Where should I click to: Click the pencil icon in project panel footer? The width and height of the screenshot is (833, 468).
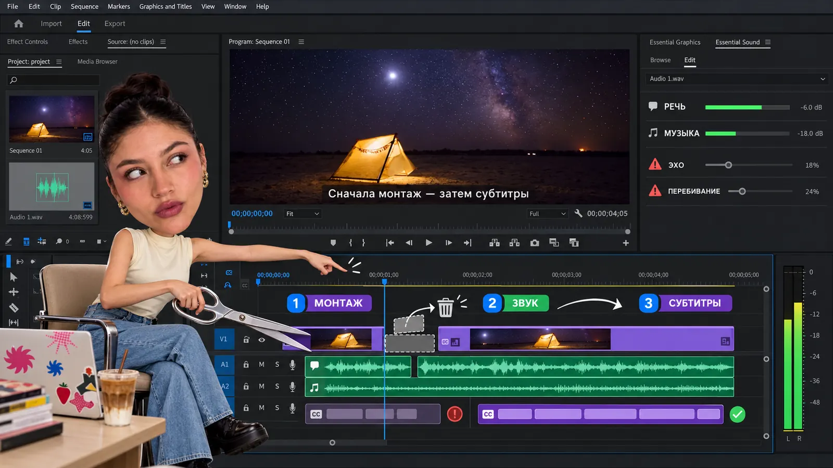click(8, 241)
